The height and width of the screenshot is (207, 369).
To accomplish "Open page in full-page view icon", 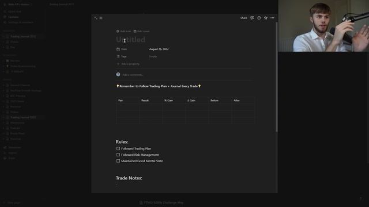I will (x=96, y=18).
